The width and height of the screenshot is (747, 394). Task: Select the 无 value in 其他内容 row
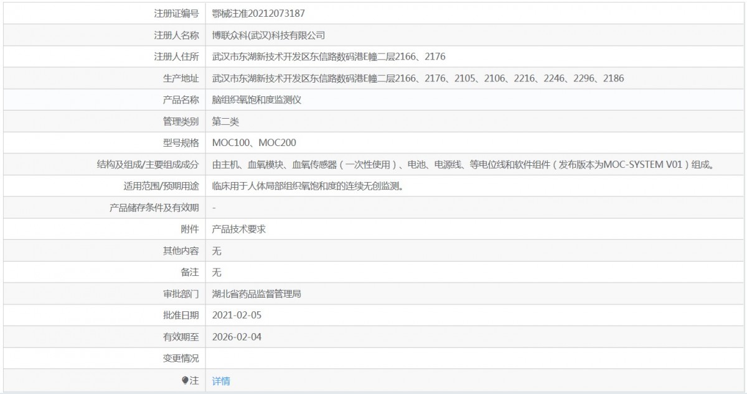(x=217, y=251)
